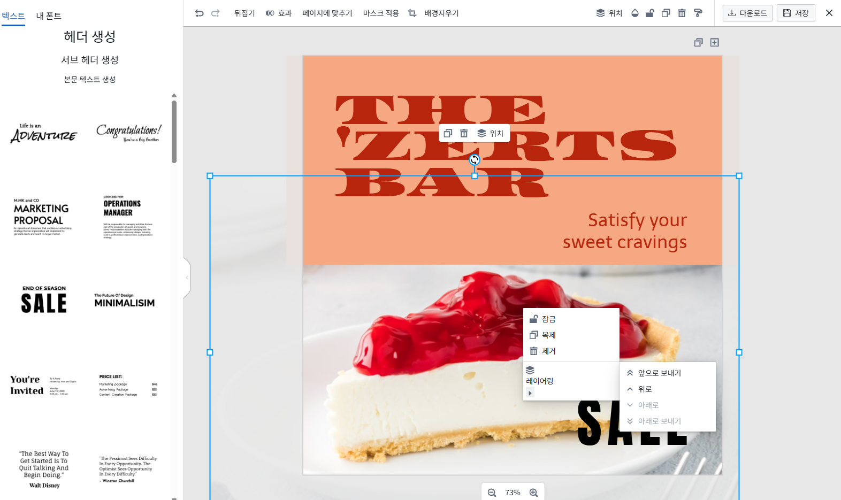Click the rotate handle on selection
Viewport: 841px width, 500px height.
(474, 160)
